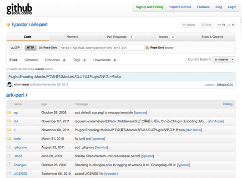
Task: Switch to the Network tab
Action: 72,37
